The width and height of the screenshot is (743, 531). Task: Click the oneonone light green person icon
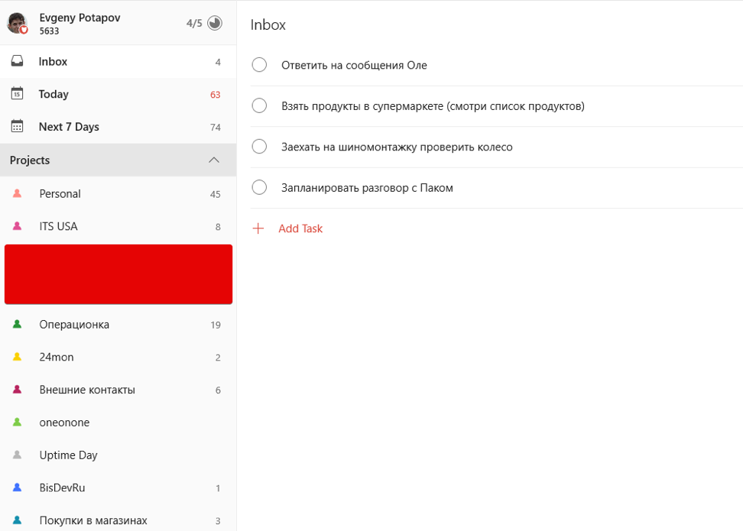click(x=17, y=422)
